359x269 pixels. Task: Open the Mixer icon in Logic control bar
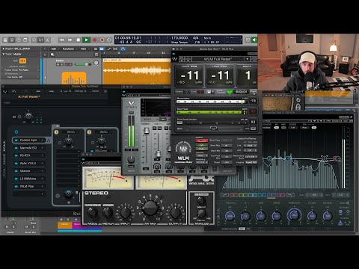40,40
